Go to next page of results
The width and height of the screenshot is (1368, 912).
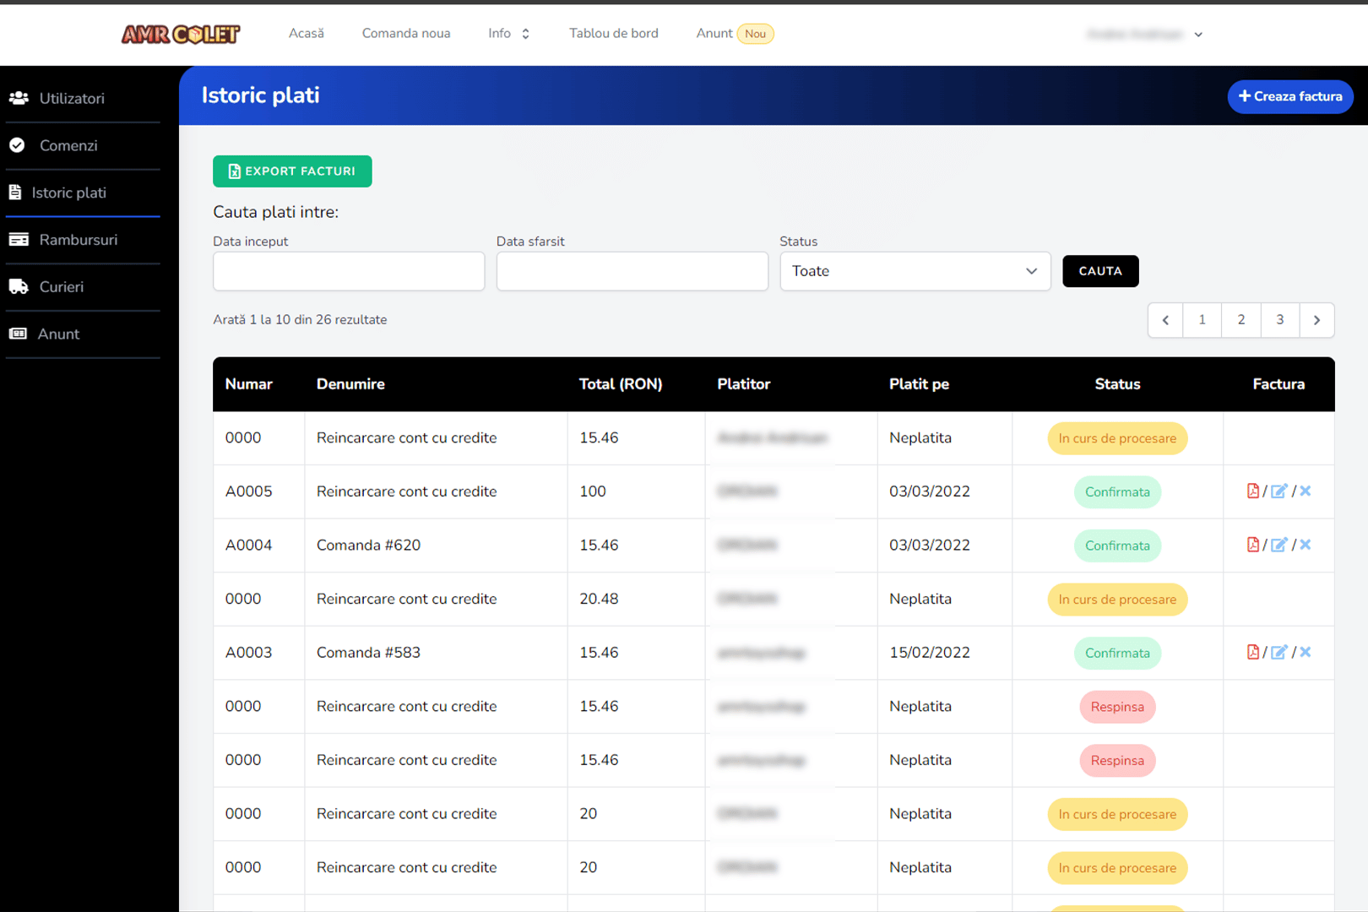(1316, 320)
